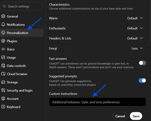Enable the Fast answers toggle

(142, 63)
